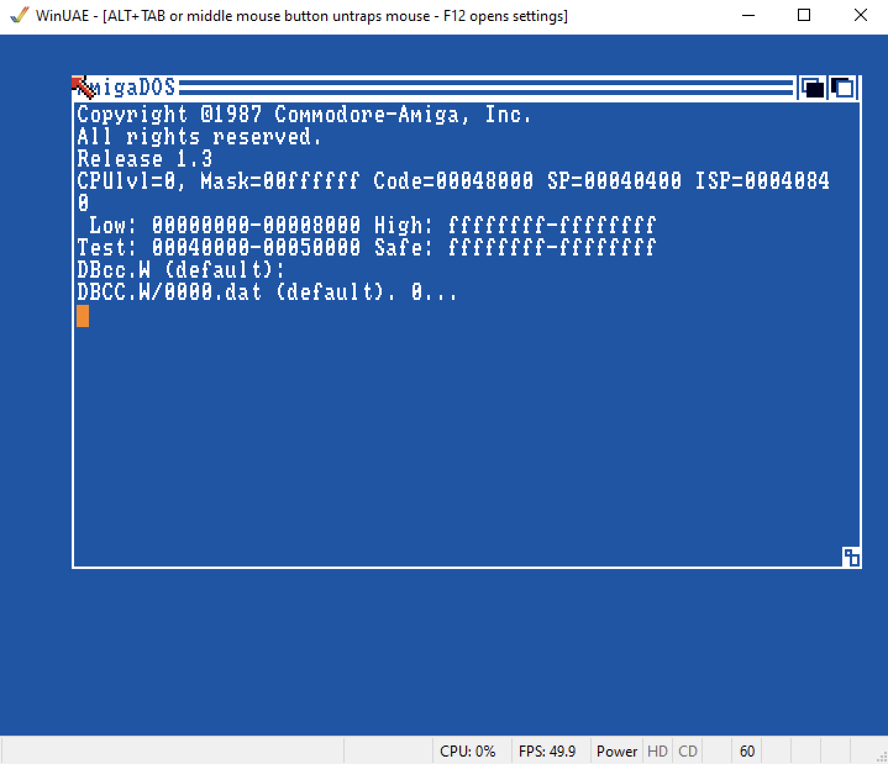888x764 pixels.
Task: Click the "Safe: ffffffff-ffffffff" range
Action: click(x=515, y=248)
